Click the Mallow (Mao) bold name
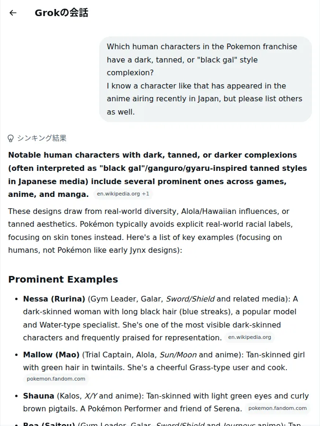This screenshot has width=320, height=426. click(51, 355)
